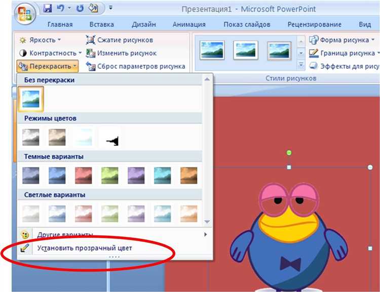
Task: Select the second picture style with white frame
Action: (x=246, y=51)
